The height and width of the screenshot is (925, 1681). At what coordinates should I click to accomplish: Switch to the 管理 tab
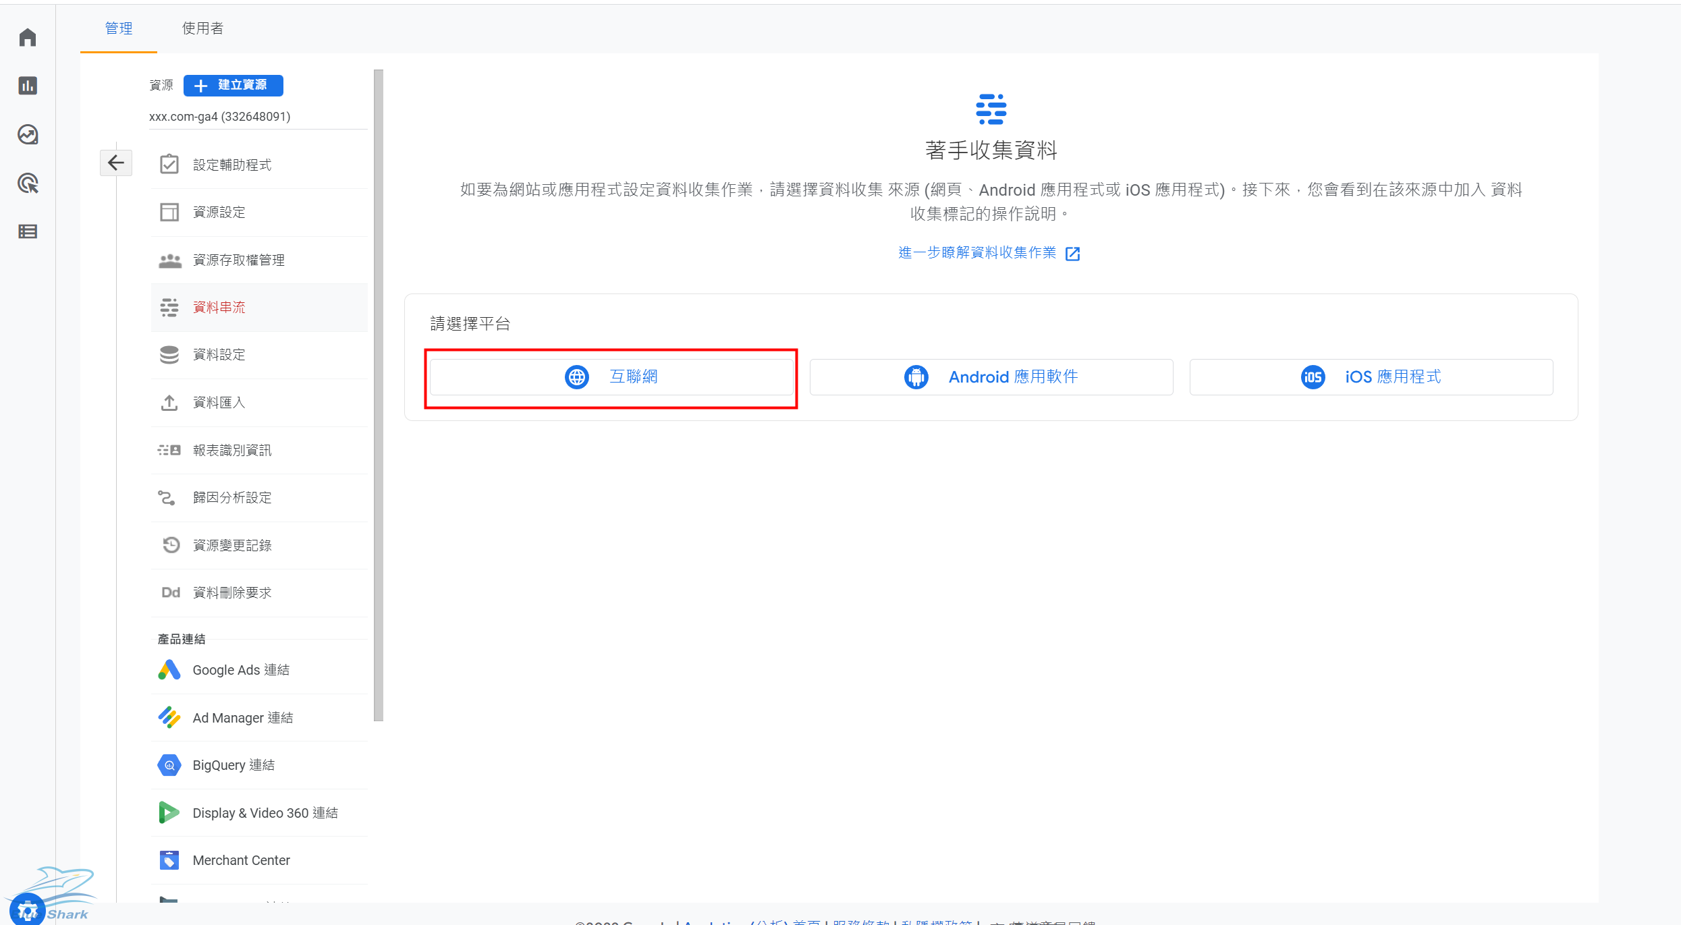pyautogui.click(x=119, y=28)
